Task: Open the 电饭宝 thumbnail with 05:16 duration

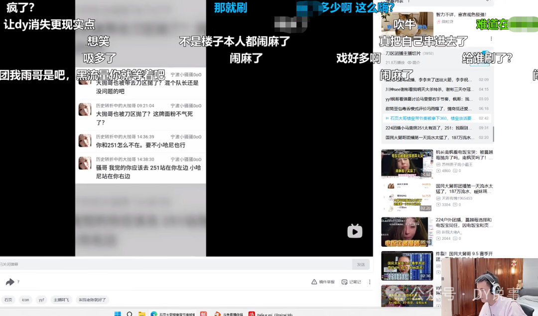Action: pyautogui.click(x=407, y=232)
